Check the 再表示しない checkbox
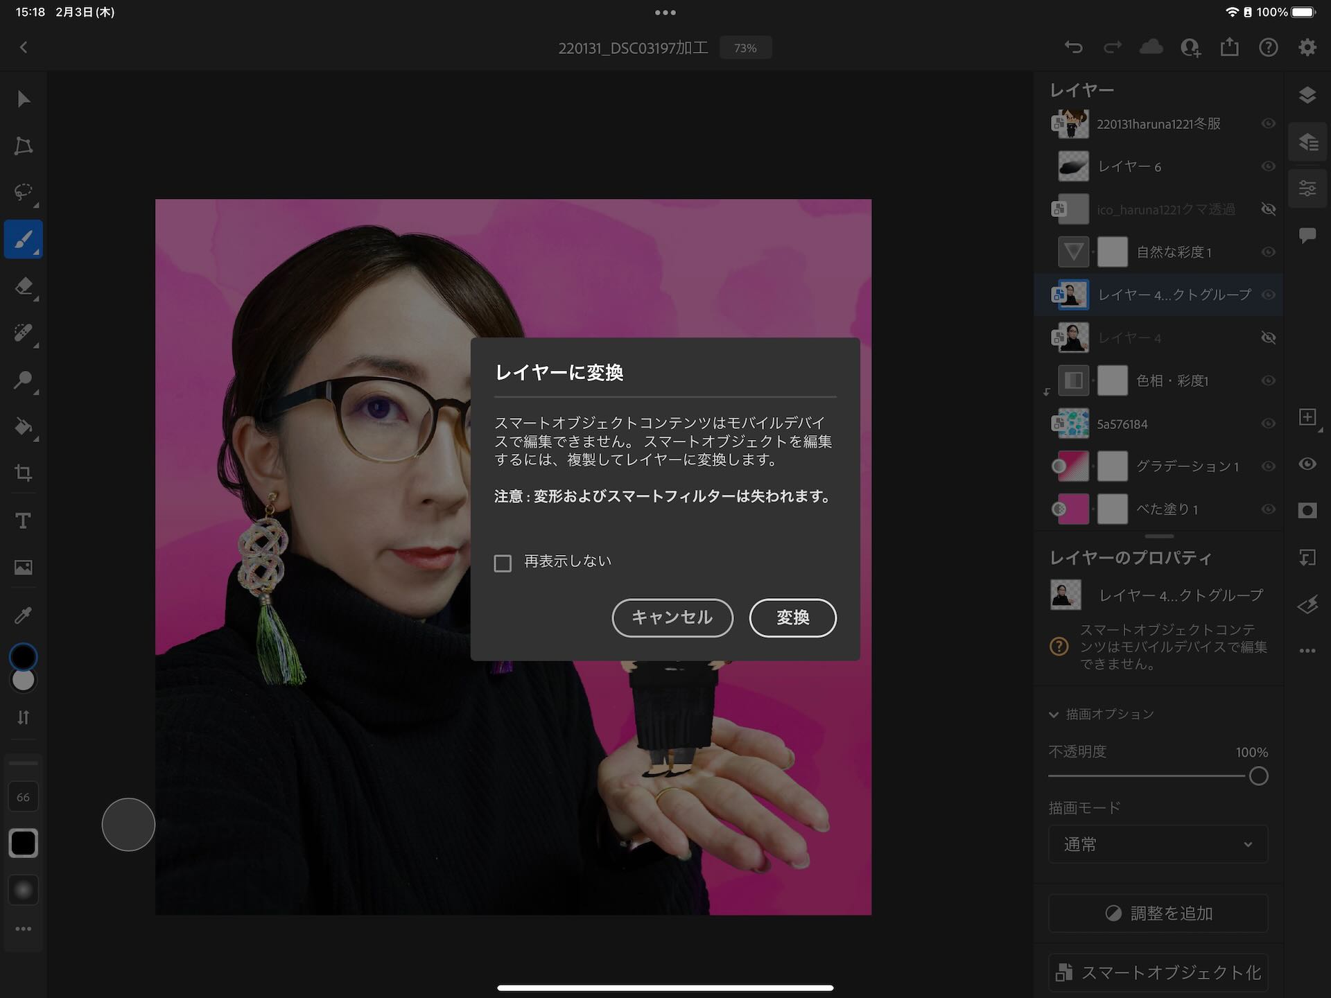This screenshot has width=1331, height=998. pos(503,563)
